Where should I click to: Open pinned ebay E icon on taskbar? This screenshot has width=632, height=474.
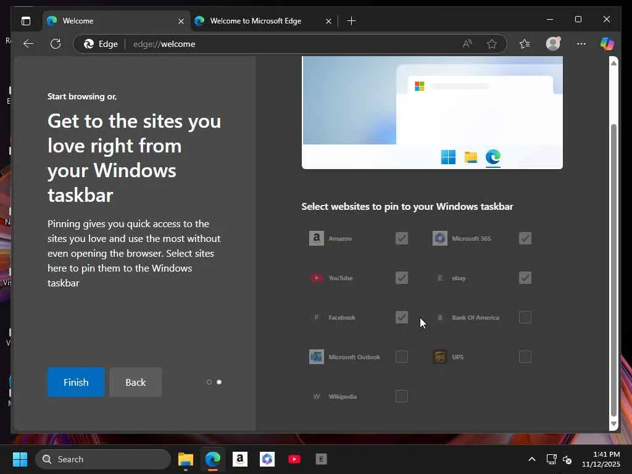tap(321, 459)
